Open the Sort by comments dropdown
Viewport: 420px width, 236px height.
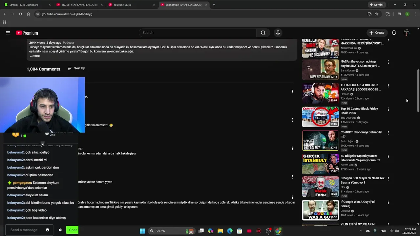tap(76, 68)
